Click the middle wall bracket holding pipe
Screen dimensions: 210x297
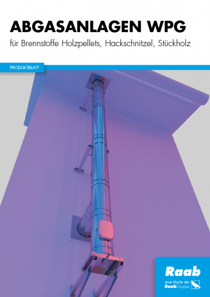click(83, 158)
